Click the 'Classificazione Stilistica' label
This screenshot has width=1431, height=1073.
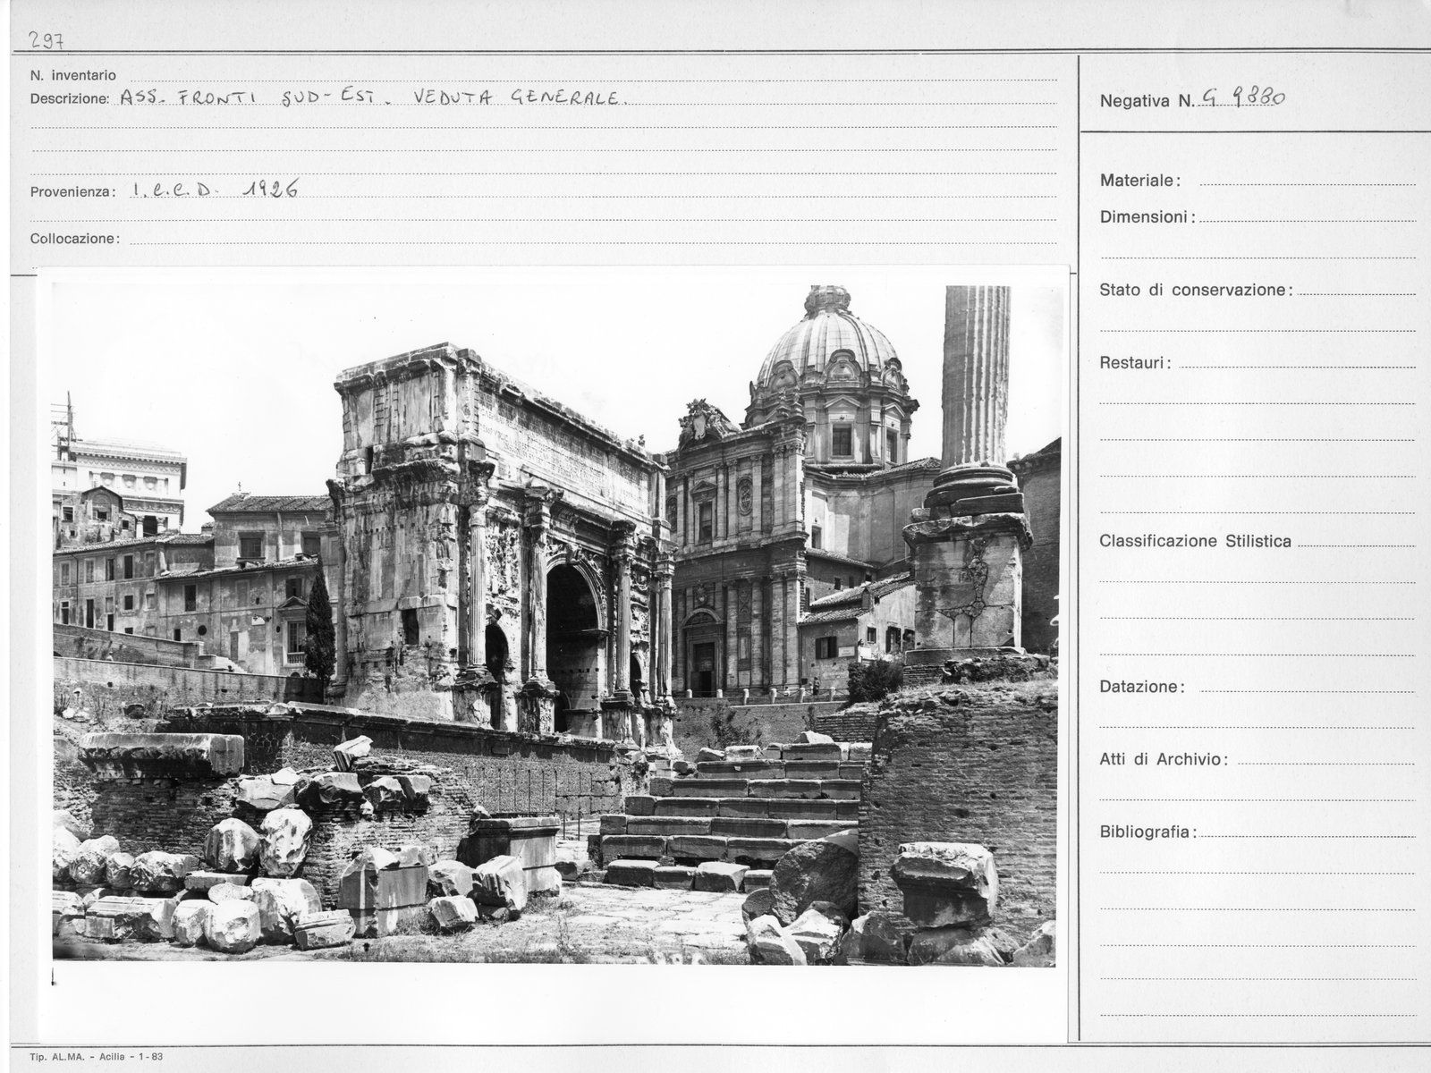(x=1195, y=541)
